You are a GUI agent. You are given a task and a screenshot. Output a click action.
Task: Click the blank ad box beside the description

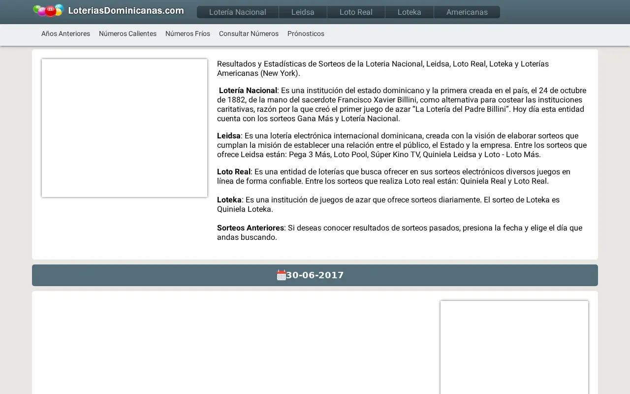pyautogui.click(x=125, y=128)
